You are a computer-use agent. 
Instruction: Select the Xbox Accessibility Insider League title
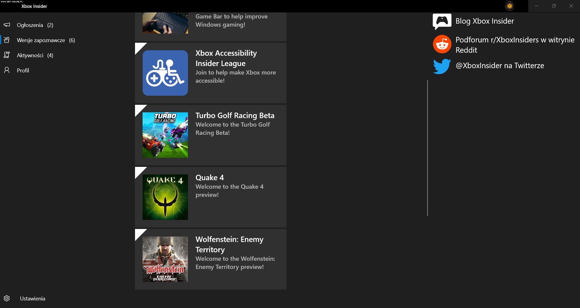[x=226, y=58]
